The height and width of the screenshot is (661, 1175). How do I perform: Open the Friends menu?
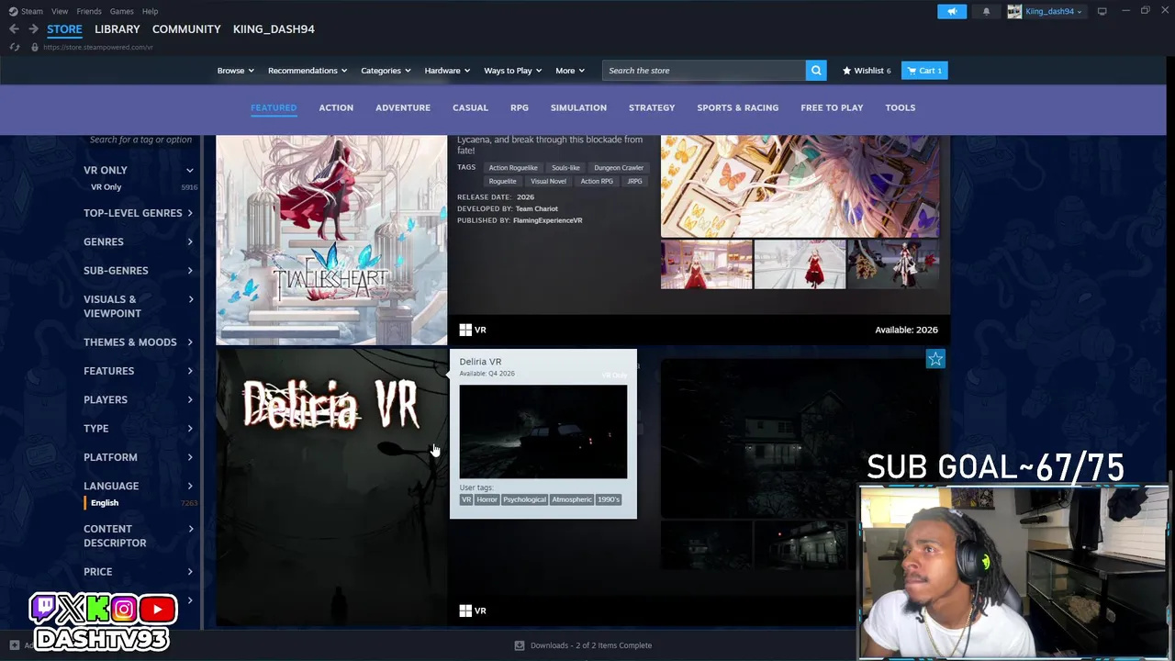click(x=89, y=11)
